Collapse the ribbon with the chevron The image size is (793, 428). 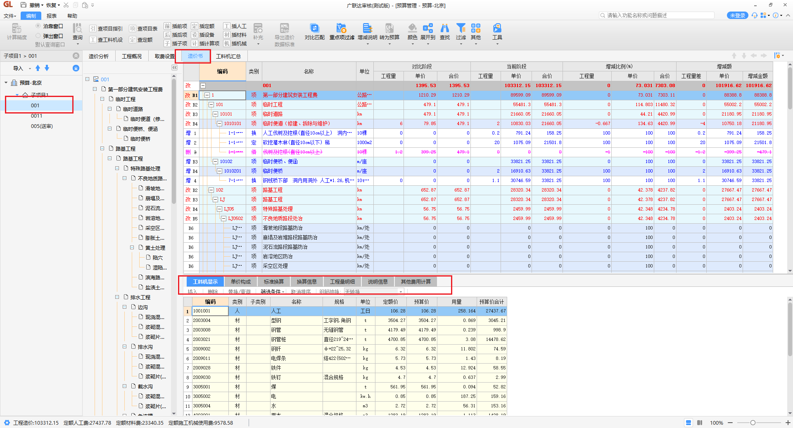788,15
